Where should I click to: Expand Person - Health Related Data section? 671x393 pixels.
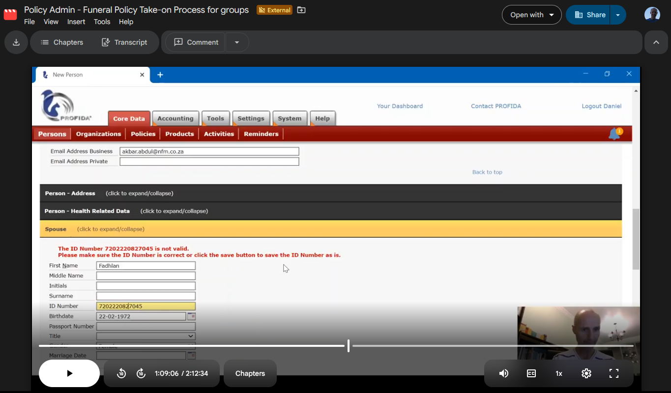pyautogui.click(x=331, y=211)
